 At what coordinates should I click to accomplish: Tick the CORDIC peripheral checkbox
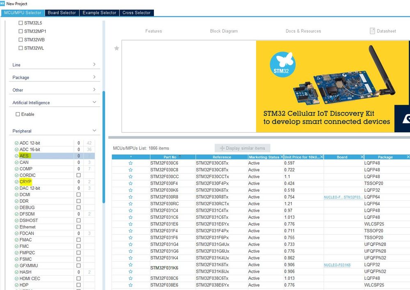(x=78, y=175)
